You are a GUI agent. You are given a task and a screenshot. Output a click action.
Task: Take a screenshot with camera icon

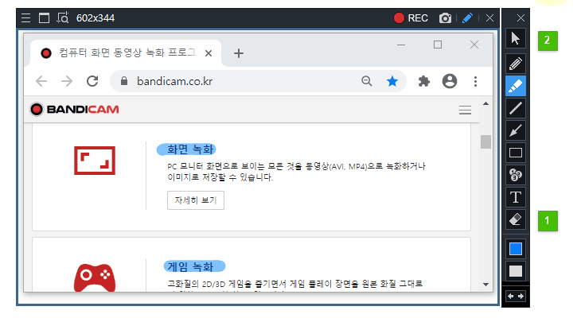(445, 18)
